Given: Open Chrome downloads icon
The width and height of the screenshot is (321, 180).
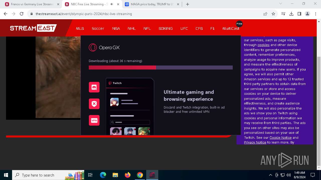Looking at the screenshot, I should pos(291,14).
